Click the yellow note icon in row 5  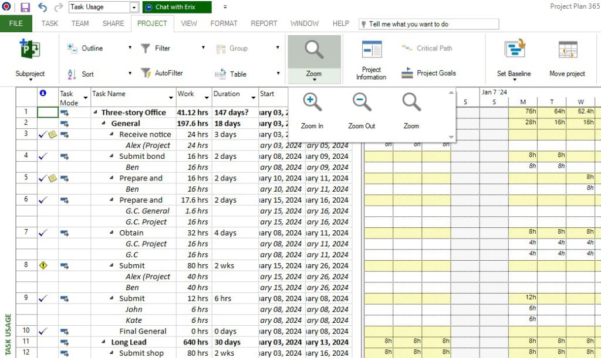pos(52,178)
